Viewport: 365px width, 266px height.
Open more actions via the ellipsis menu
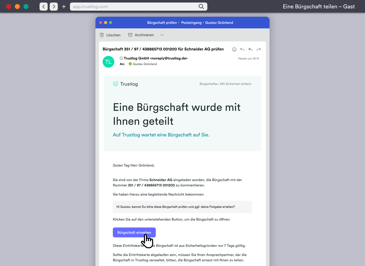162,35
